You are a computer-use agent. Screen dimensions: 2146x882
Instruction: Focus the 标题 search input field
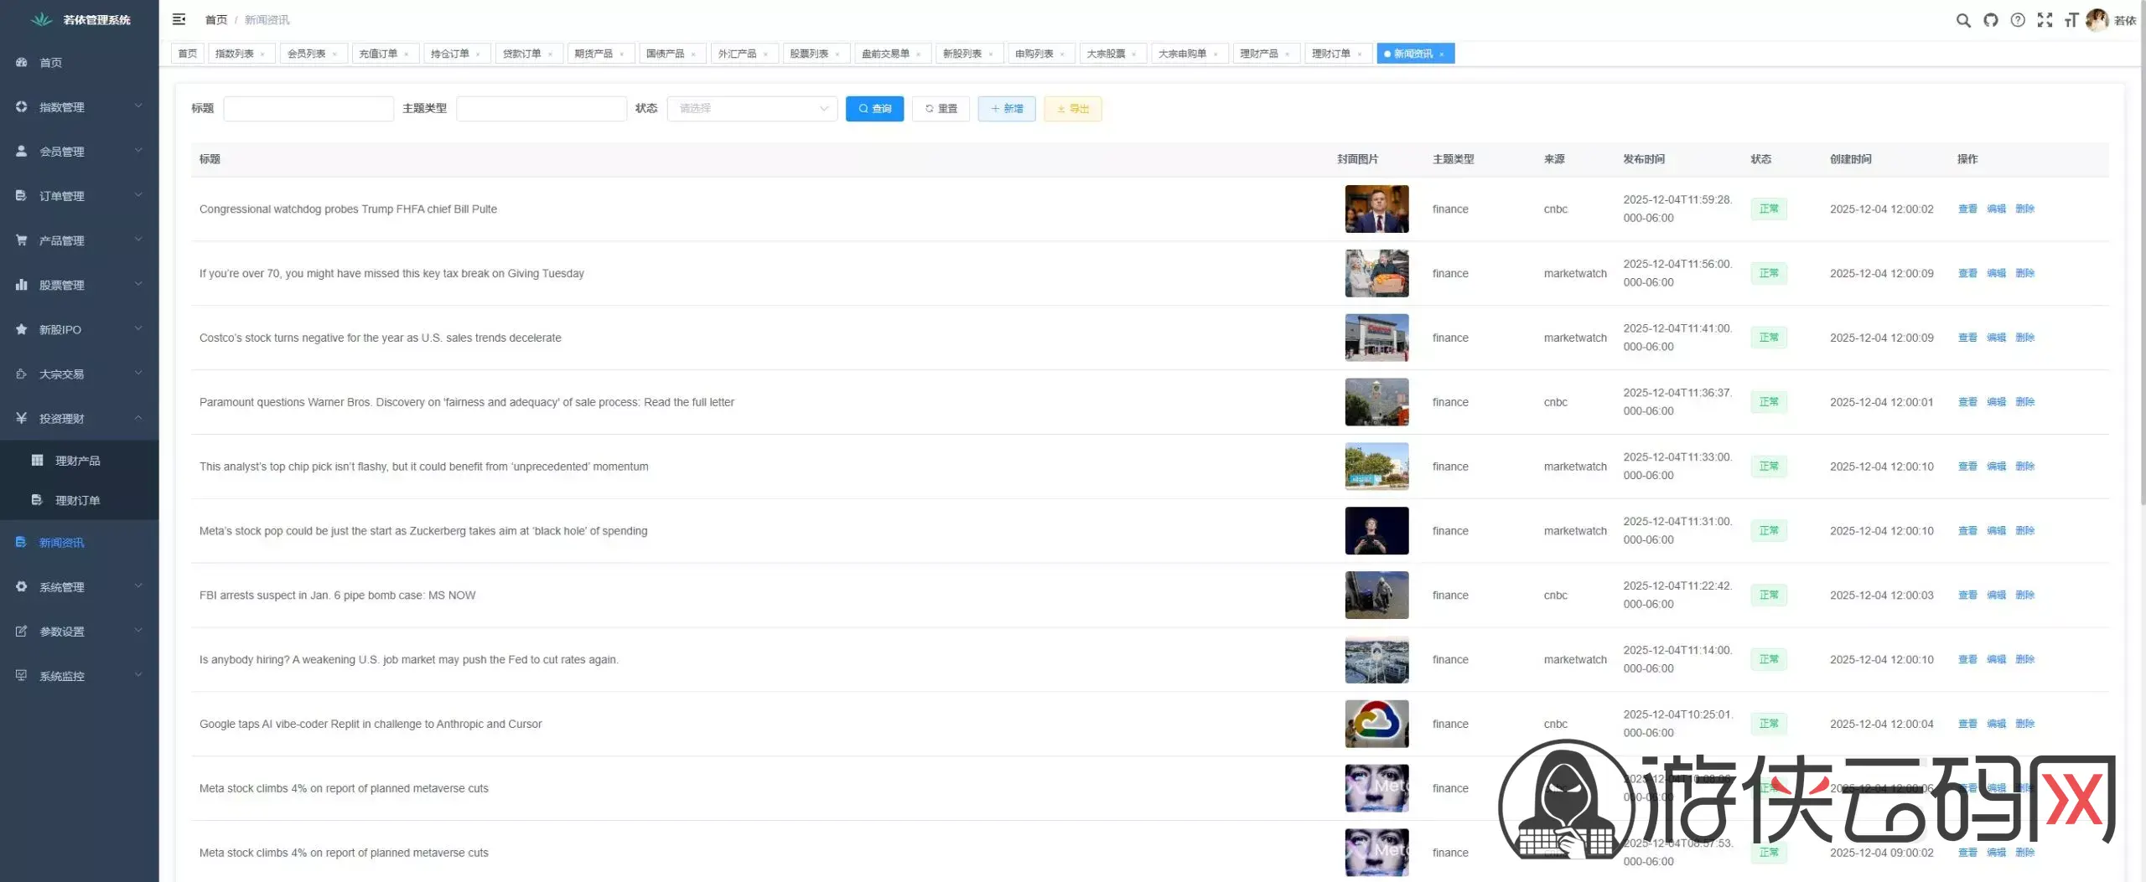coord(308,108)
